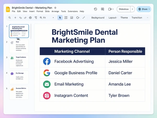Click the Share button
Screen dimensions: 157x118
pos(144,9)
